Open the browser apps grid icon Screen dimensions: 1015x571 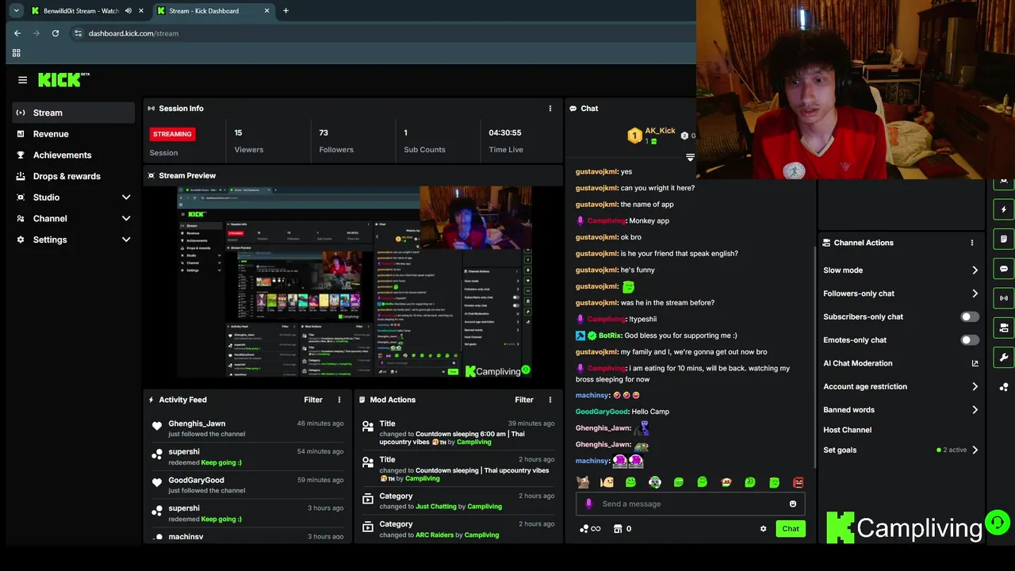16,53
